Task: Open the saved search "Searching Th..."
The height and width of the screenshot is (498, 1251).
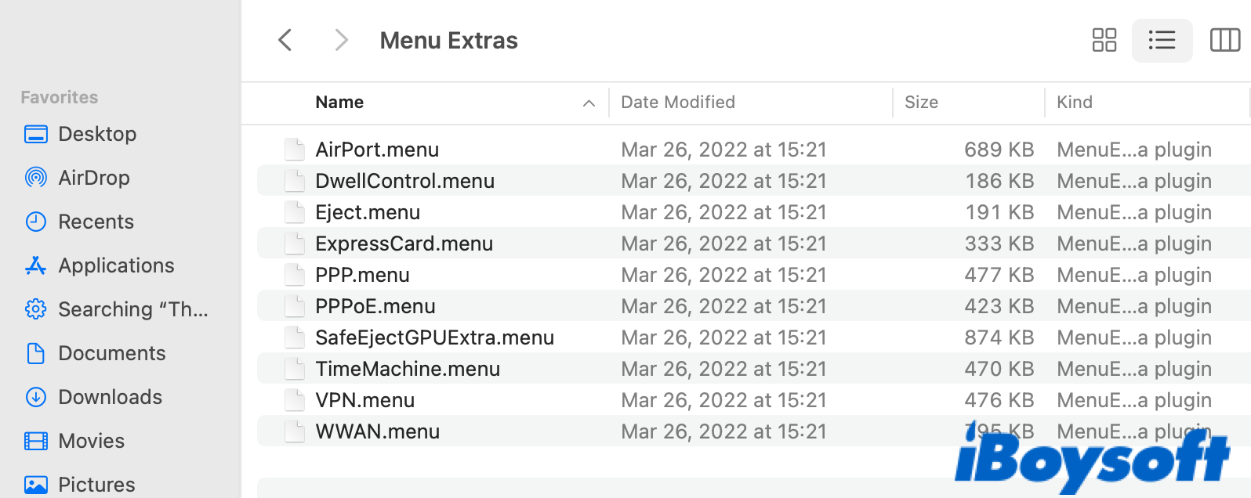Action: tap(132, 309)
